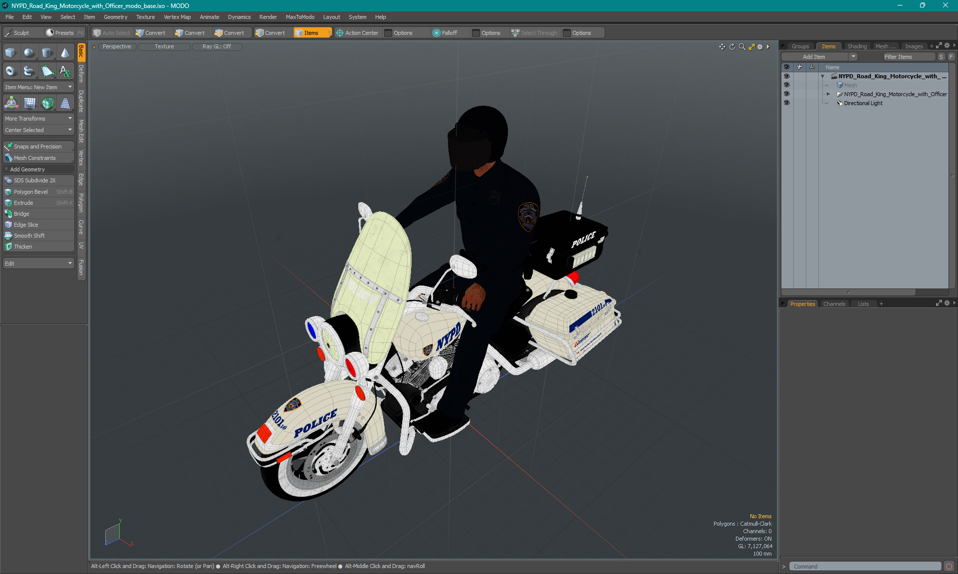Open the Edit dropdown in the left panel
This screenshot has width=958, height=574.
pos(38,264)
